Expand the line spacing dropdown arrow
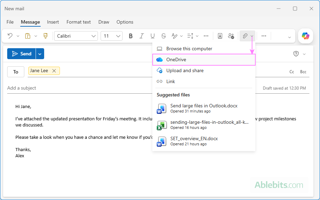This screenshot has height=200, width=320. pyautogui.click(x=197, y=36)
